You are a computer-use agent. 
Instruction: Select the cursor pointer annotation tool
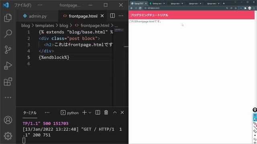pyautogui.click(x=255, y=119)
